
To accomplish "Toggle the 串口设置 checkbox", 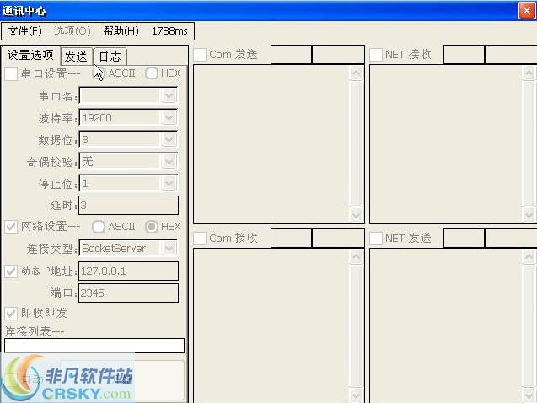I will [11, 73].
